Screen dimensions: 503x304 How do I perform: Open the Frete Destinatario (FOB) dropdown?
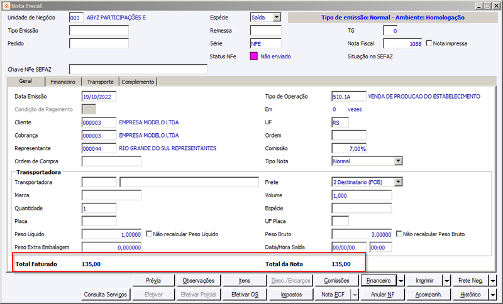tap(398, 182)
